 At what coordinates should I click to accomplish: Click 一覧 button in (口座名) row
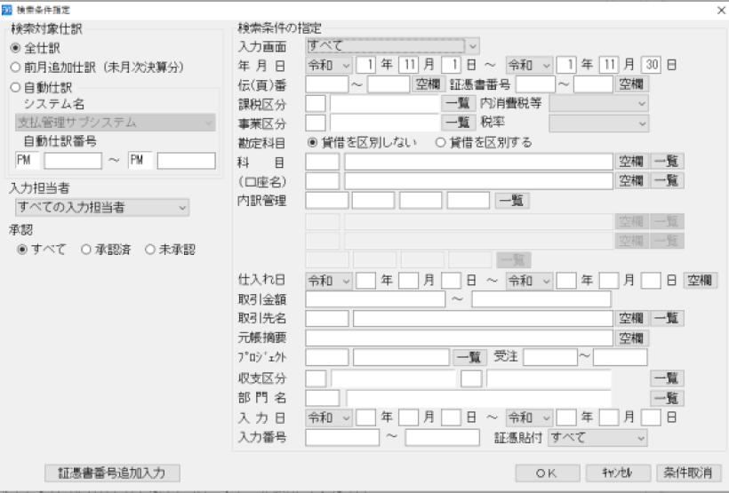(667, 180)
